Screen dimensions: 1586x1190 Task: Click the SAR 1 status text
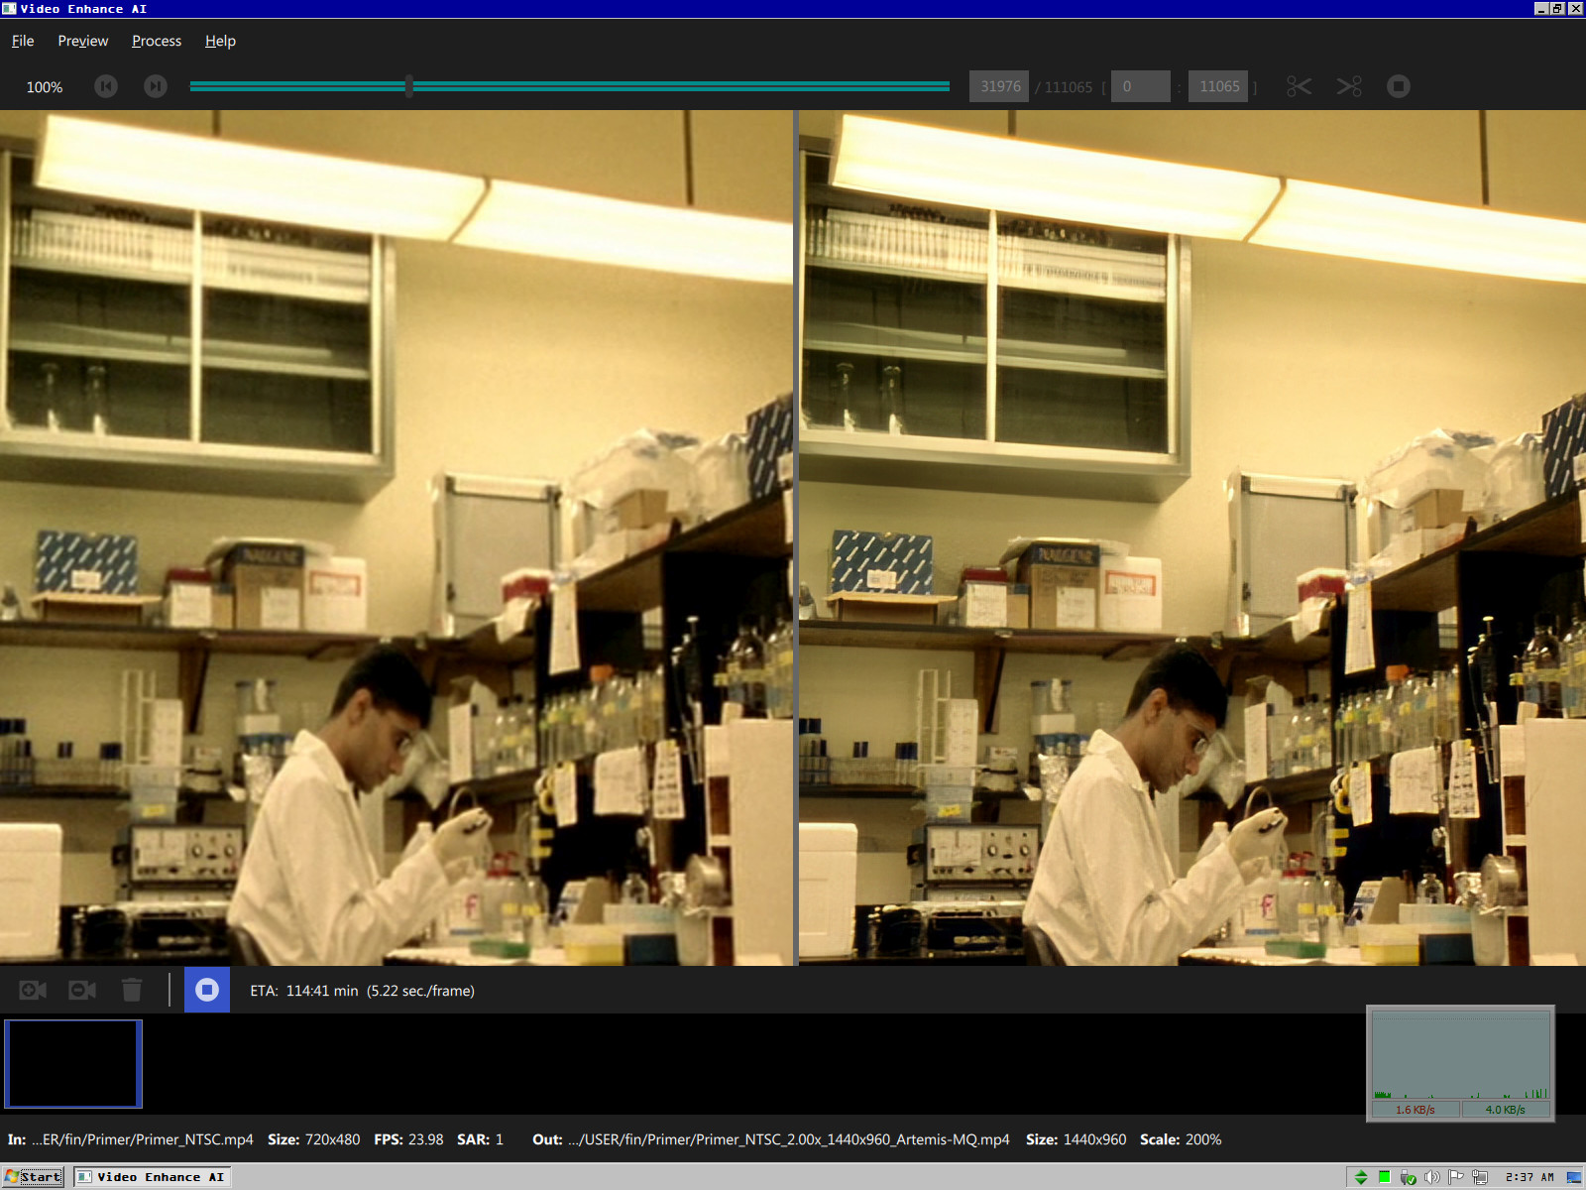(481, 1139)
